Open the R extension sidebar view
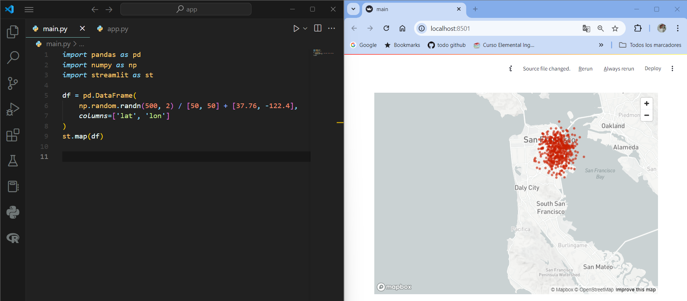The image size is (687, 301). point(13,238)
